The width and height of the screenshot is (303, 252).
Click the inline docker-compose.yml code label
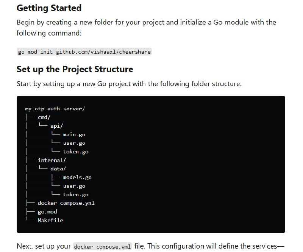point(102,247)
